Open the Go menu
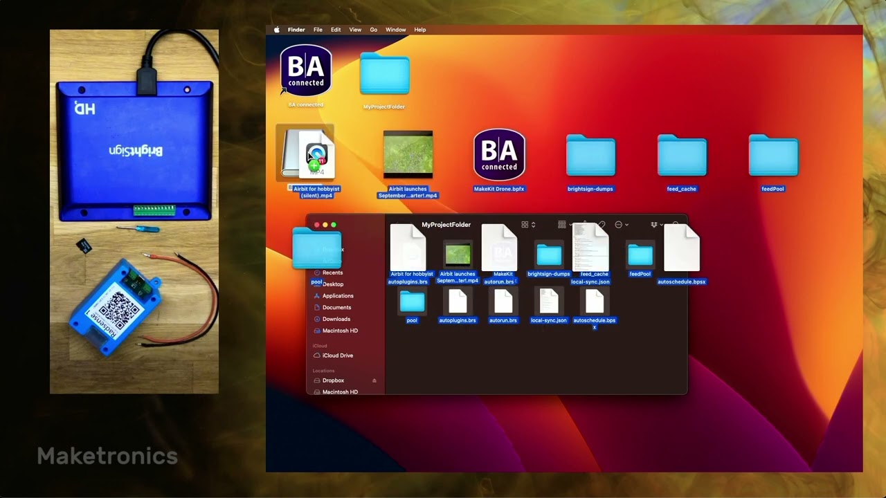Screen dimensions: 886x498 374,30
